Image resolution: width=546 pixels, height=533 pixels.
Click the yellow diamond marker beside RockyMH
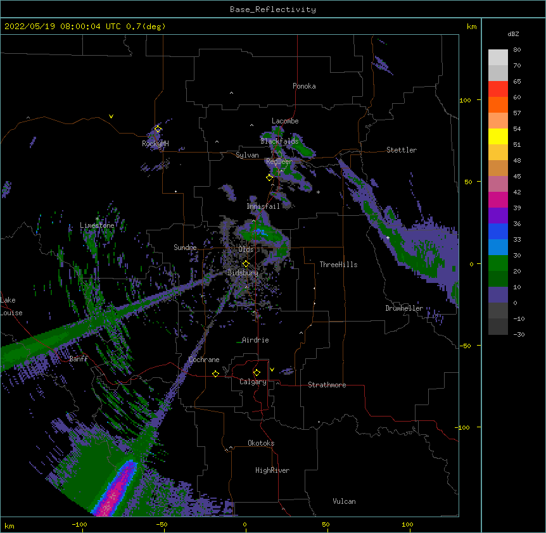[158, 129]
